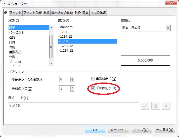Select 分数 in the category list
This screenshot has height=137, width=179.
[x=29, y=57]
